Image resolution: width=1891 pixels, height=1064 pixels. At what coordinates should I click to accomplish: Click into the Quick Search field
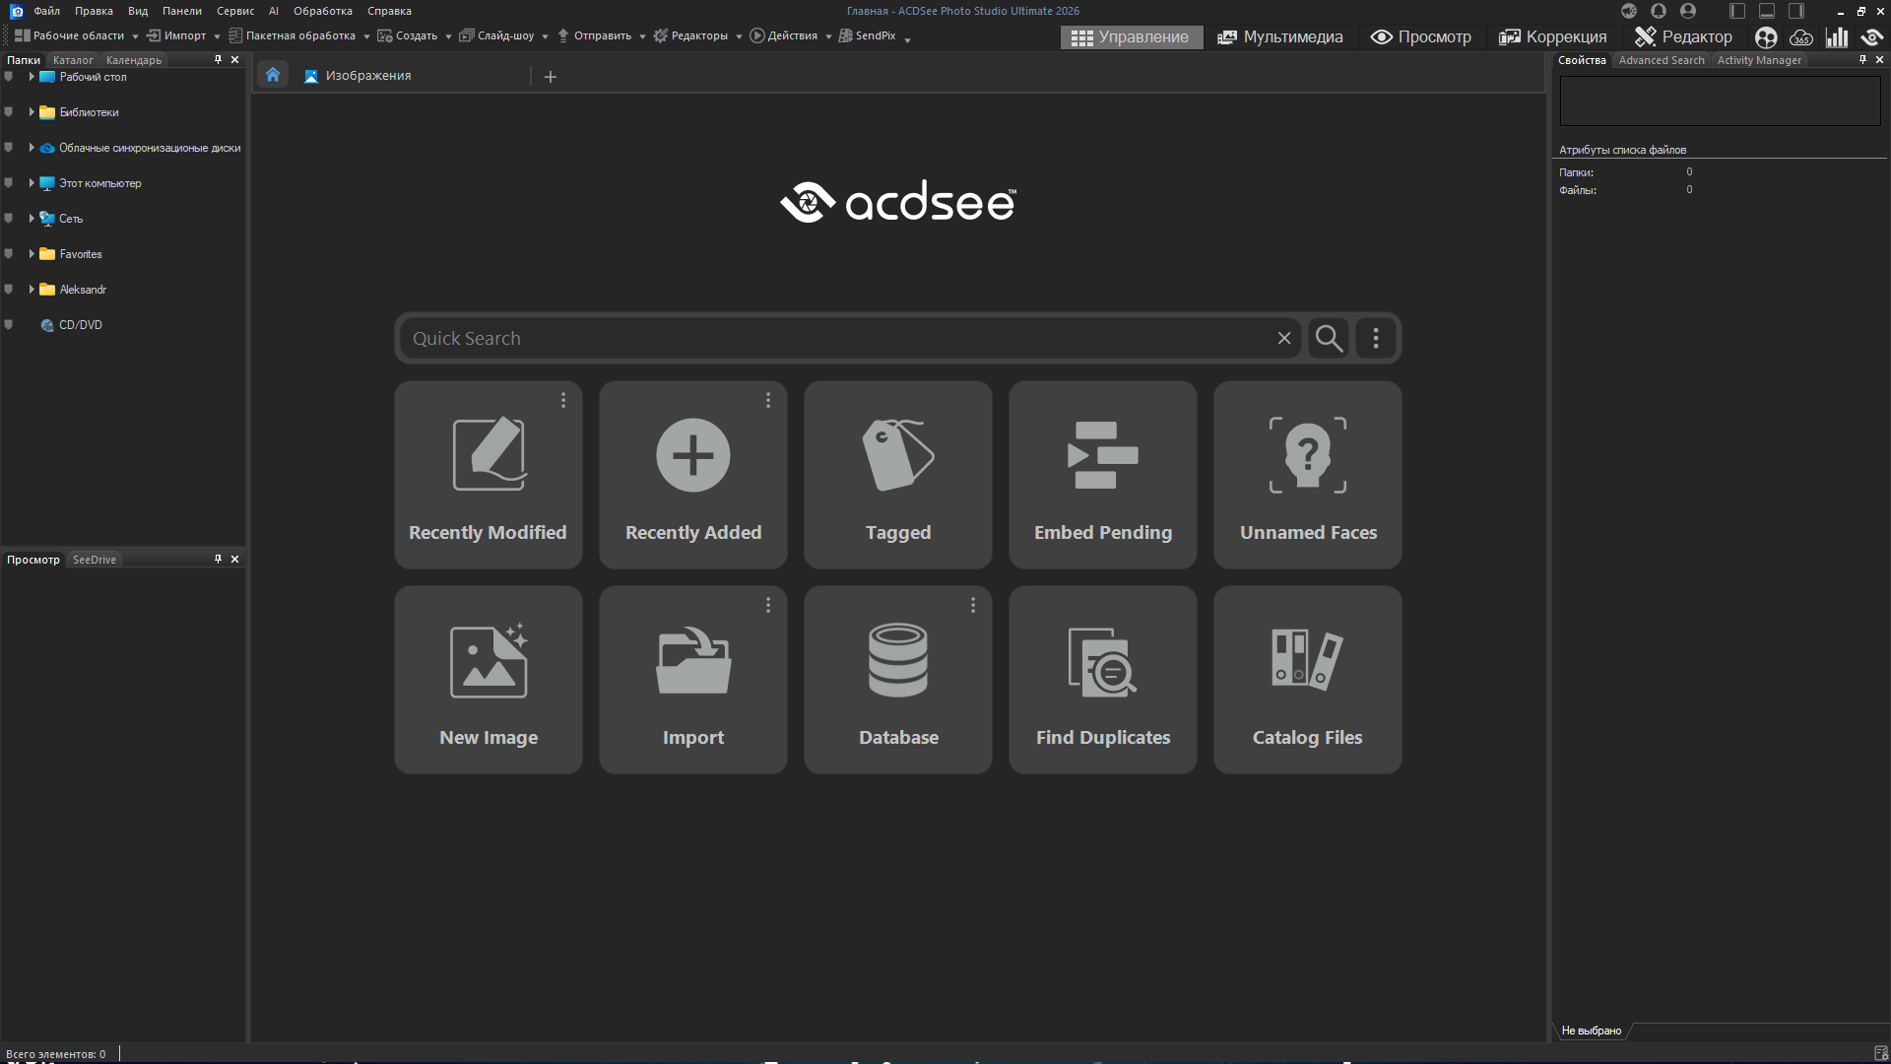(837, 338)
